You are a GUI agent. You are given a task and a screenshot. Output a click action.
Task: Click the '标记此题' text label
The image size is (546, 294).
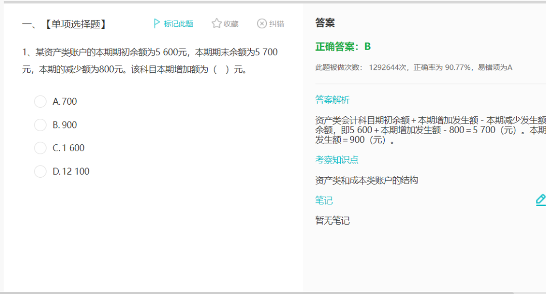tap(178, 24)
